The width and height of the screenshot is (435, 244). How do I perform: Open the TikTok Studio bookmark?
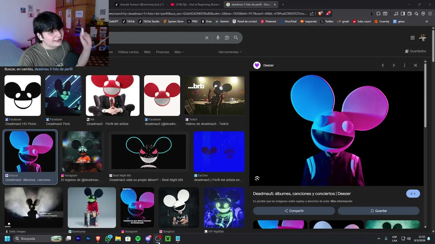pos(149,21)
